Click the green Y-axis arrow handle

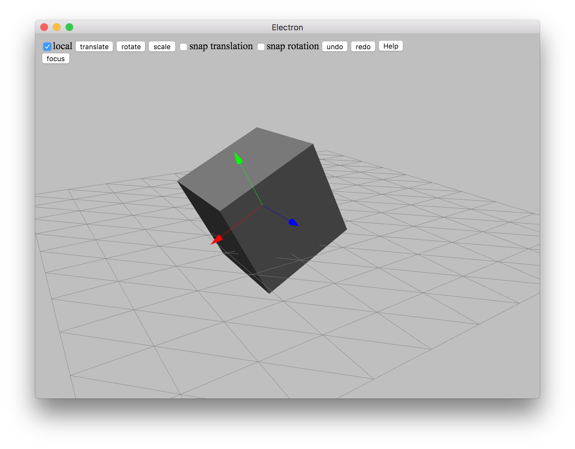(238, 158)
